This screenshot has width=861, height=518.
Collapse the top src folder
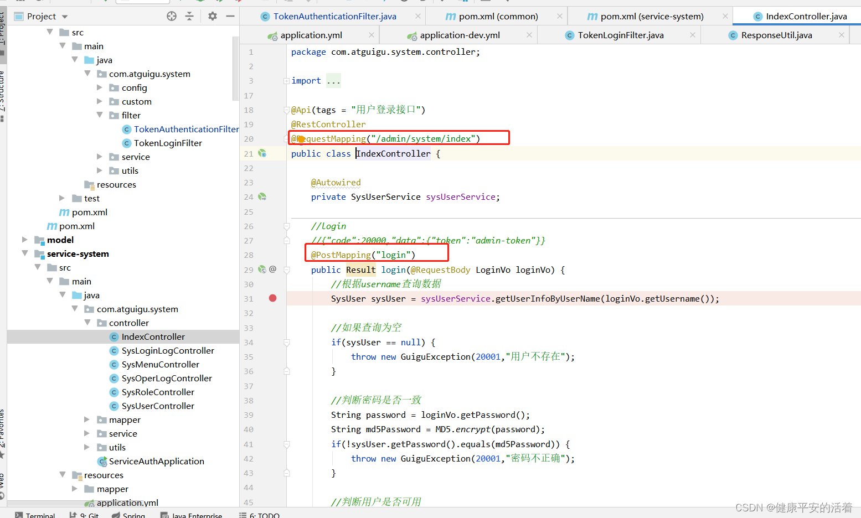point(50,32)
